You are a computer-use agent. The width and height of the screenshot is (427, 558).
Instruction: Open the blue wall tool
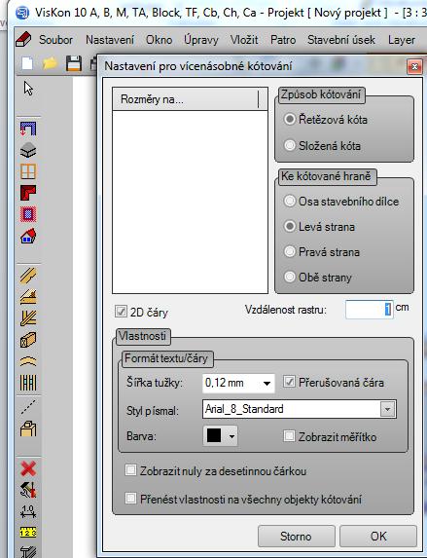point(28,129)
